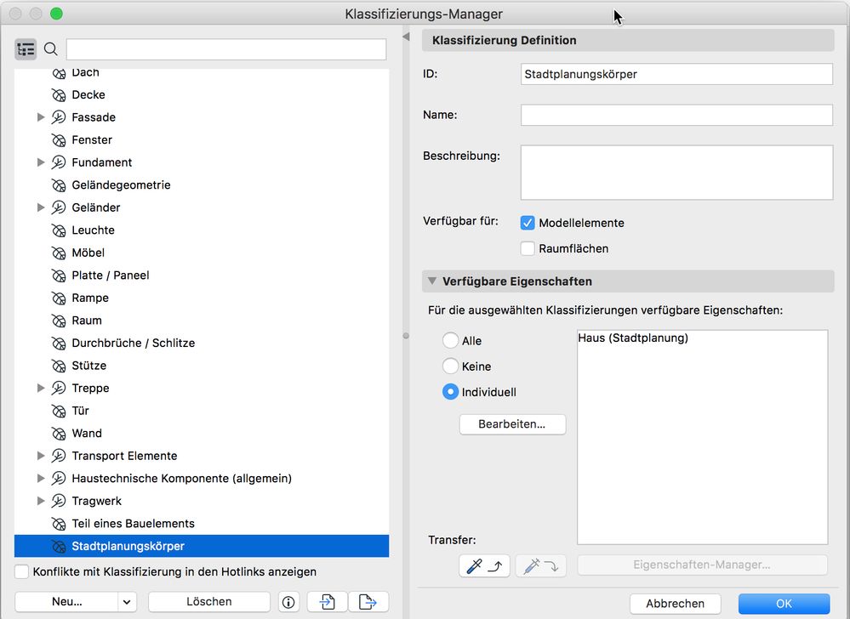Expand the Fassade tree item
This screenshot has width=850, height=619.
(41, 117)
